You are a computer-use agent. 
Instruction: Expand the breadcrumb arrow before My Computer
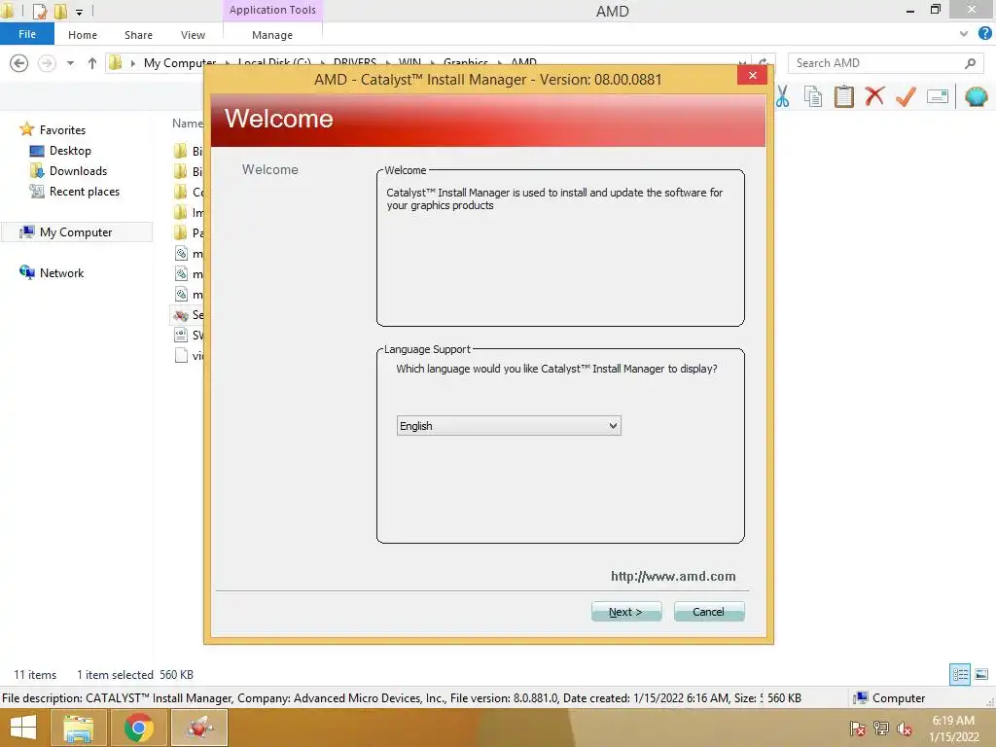coord(132,63)
